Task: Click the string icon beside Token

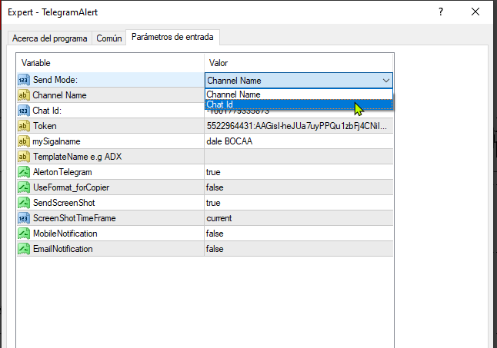Action: click(x=24, y=126)
